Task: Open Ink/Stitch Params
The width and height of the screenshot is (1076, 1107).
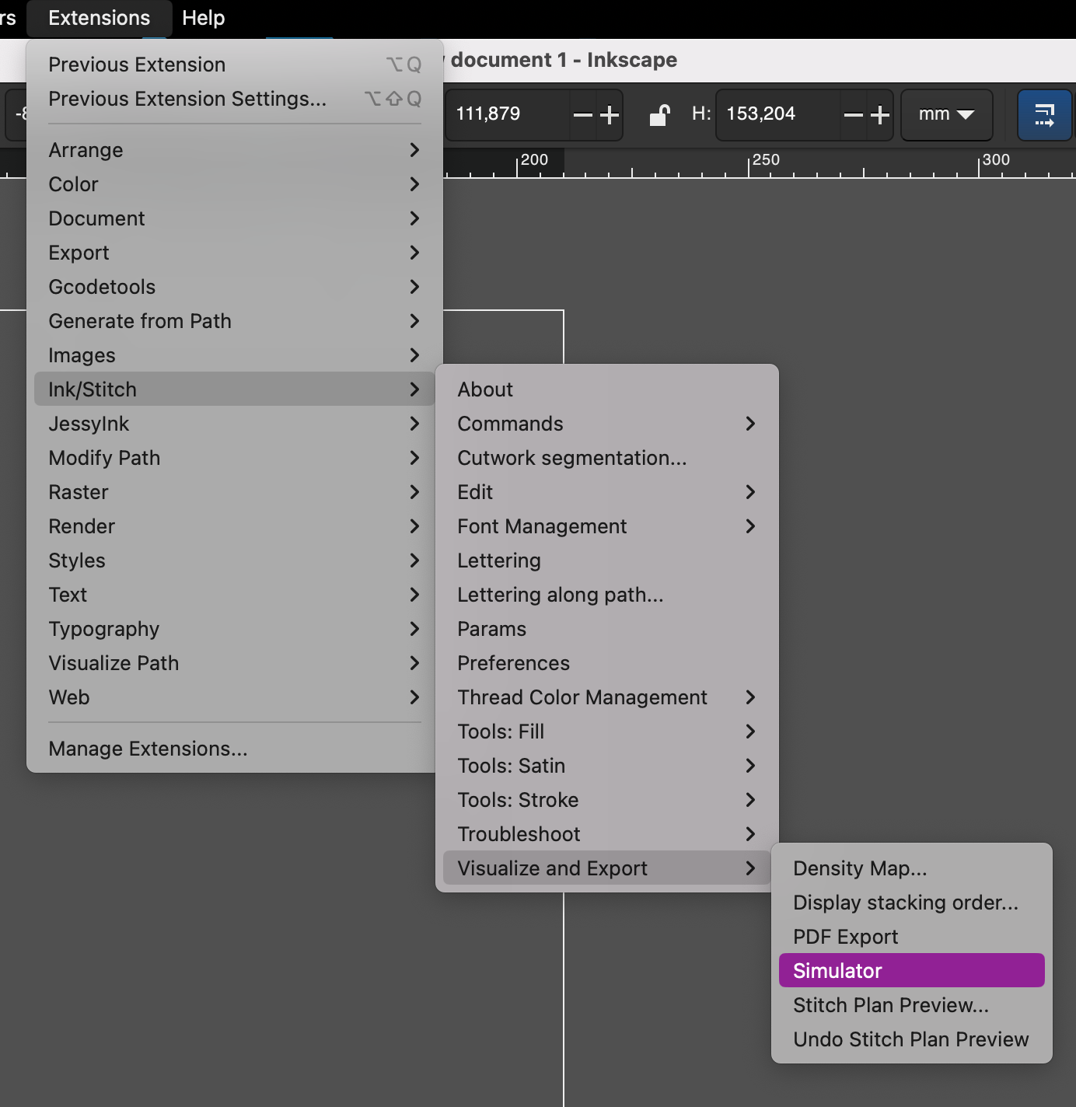Action: (x=607, y=629)
